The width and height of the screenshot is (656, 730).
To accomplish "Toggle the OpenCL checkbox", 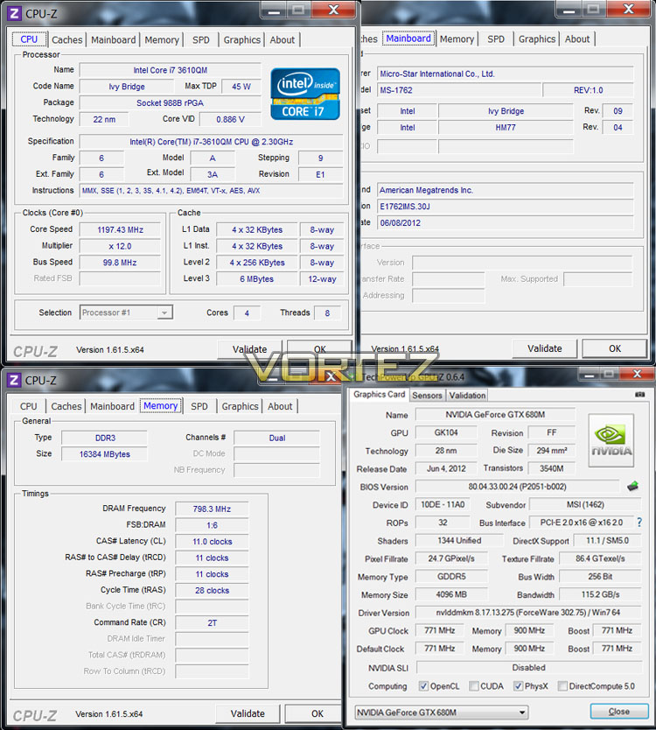I will coord(423,686).
